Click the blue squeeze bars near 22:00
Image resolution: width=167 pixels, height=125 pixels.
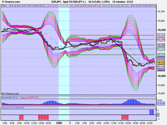coord(152,112)
